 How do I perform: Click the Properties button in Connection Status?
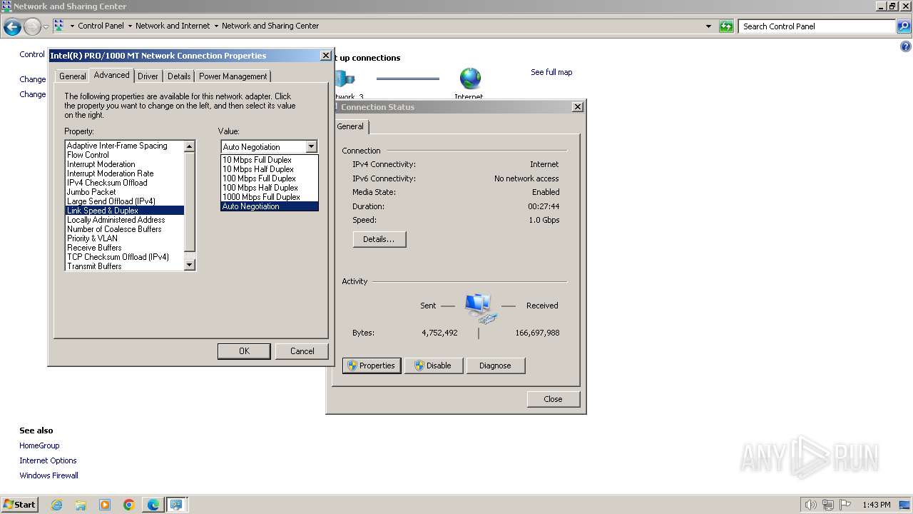pos(372,366)
